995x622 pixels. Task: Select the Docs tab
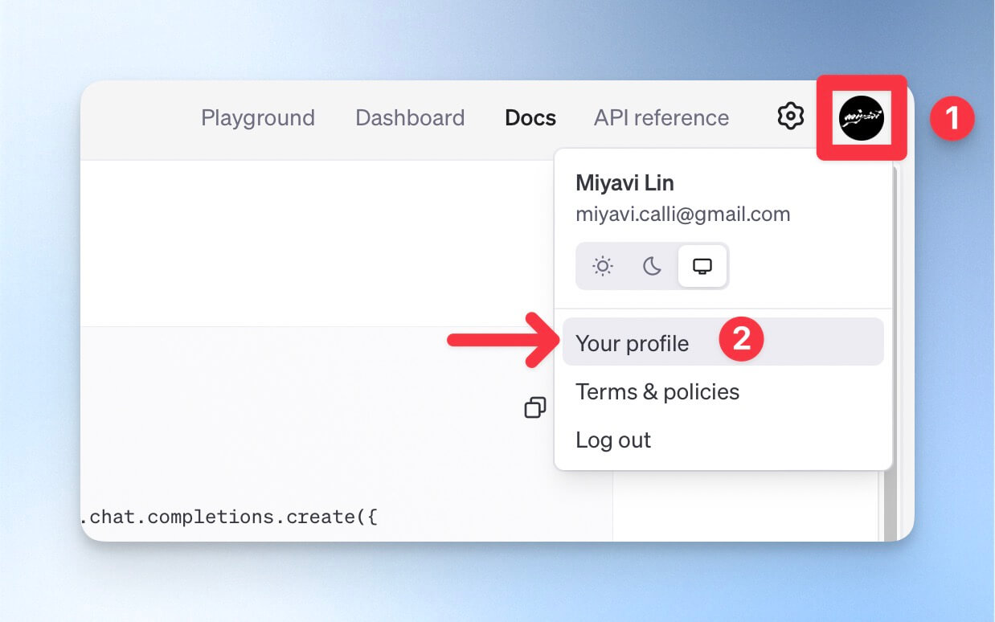530,117
